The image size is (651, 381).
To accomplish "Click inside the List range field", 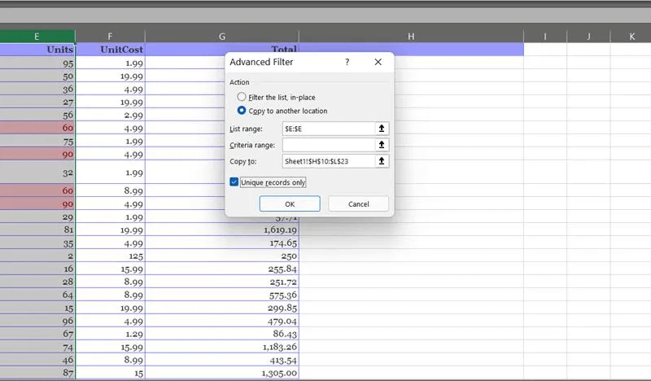I will coord(327,129).
